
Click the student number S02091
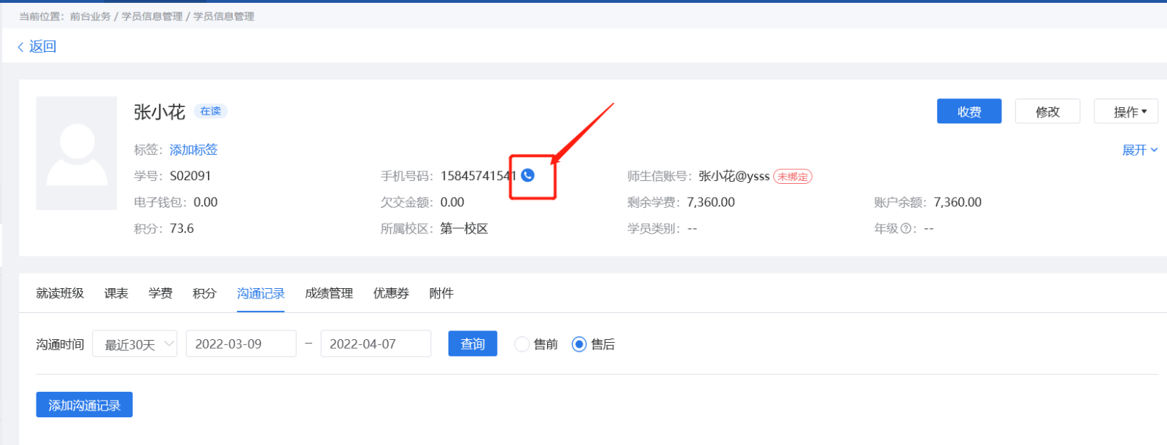tap(190, 176)
